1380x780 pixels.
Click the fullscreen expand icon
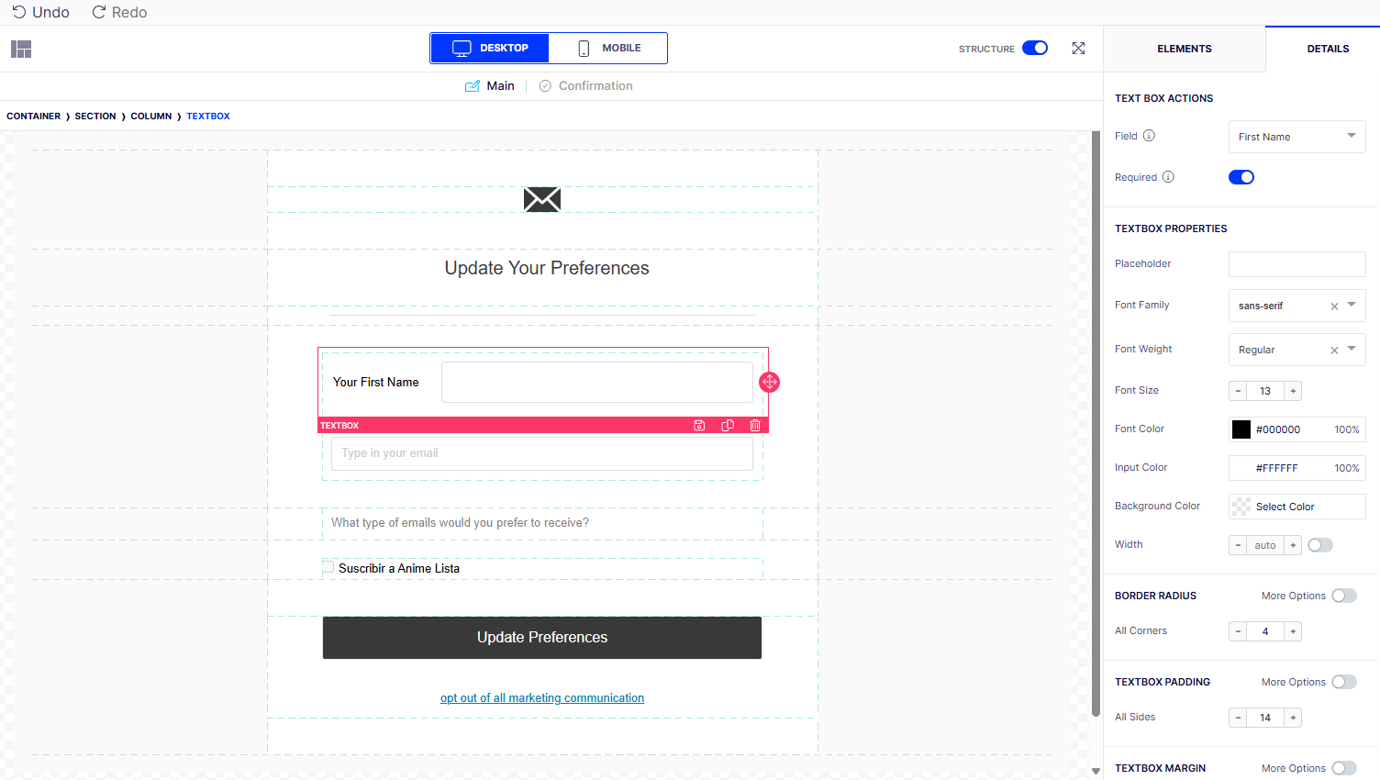click(x=1078, y=49)
